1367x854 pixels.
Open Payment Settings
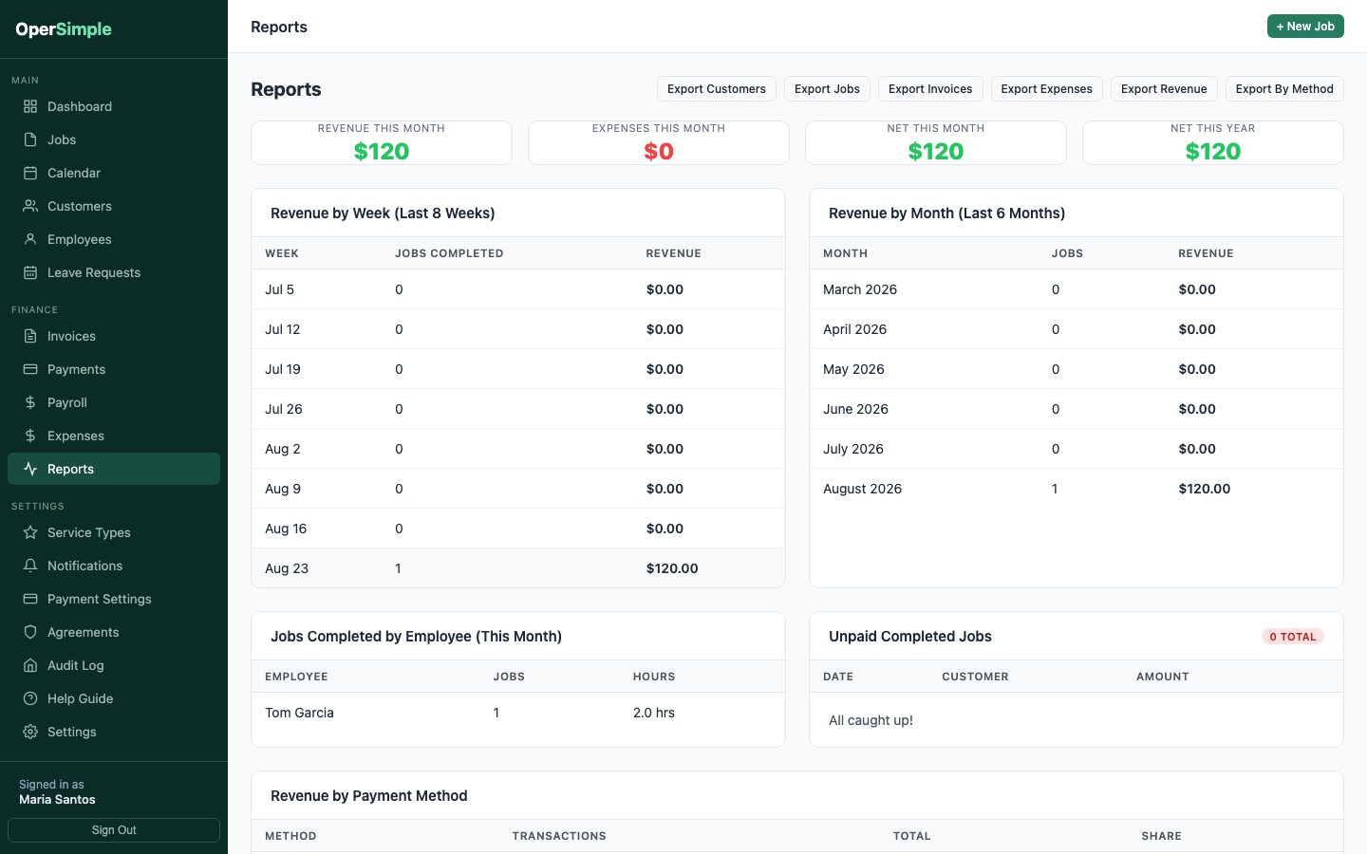click(x=114, y=599)
